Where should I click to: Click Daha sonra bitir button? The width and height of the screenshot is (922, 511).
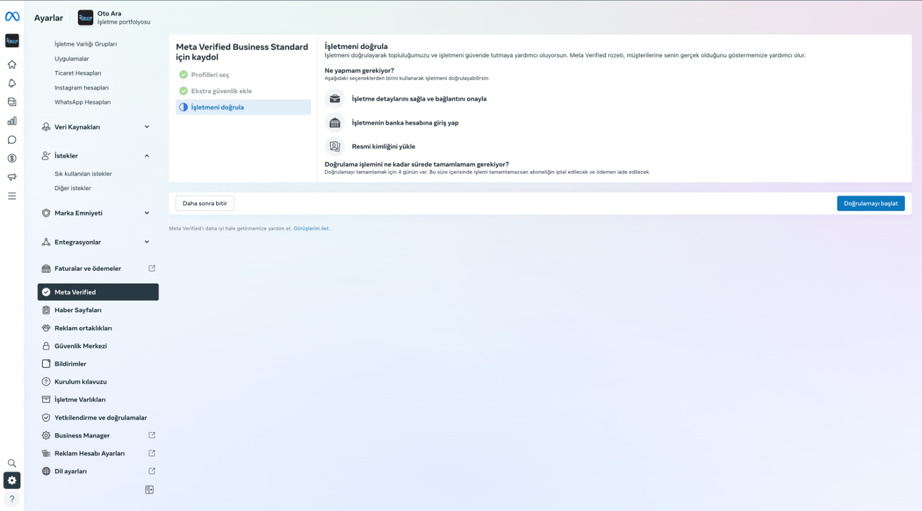[x=205, y=203]
